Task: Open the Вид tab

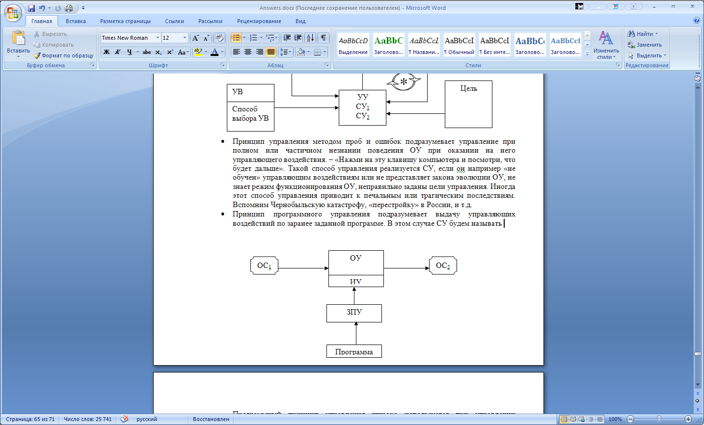Action: click(300, 21)
